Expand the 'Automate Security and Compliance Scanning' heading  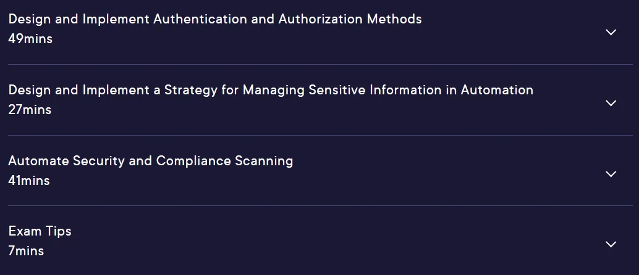click(x=151, y=161)
